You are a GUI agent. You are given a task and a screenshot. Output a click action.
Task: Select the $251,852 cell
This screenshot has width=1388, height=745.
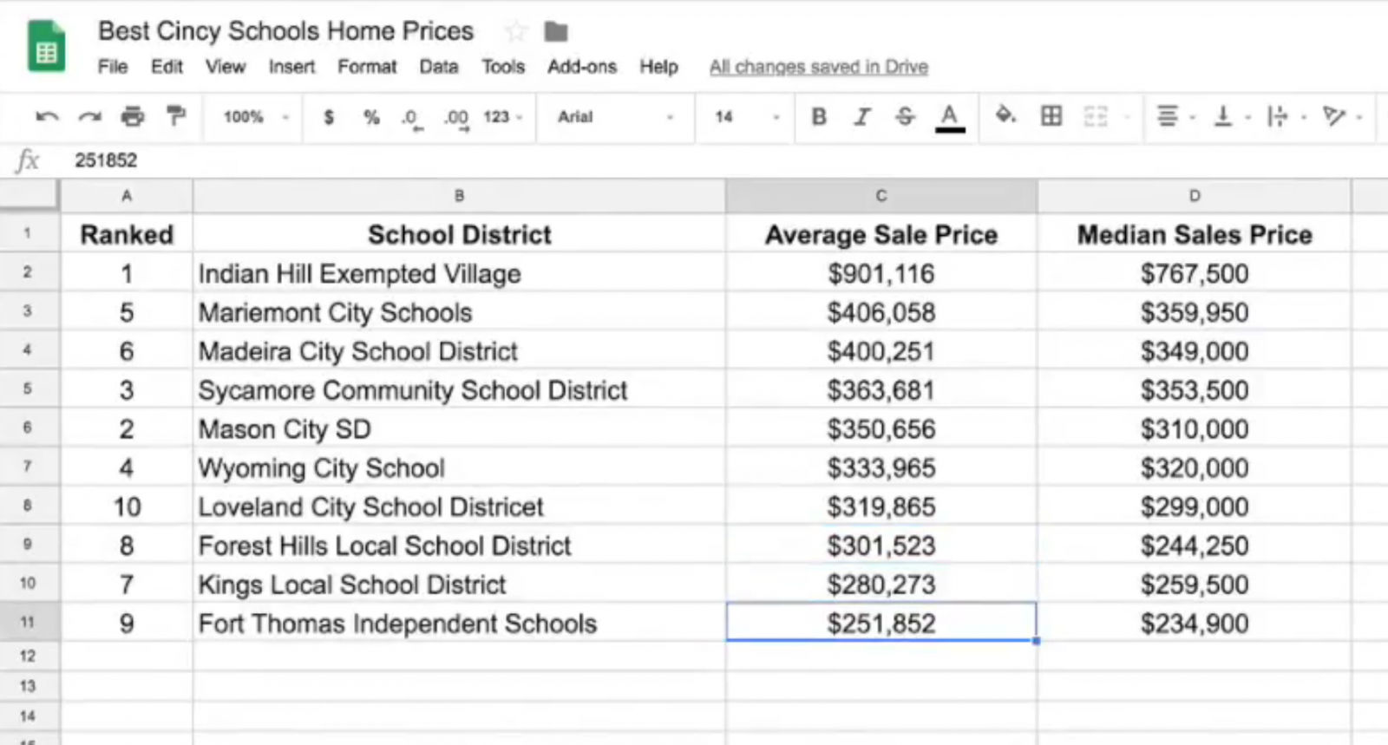(881, 623)
